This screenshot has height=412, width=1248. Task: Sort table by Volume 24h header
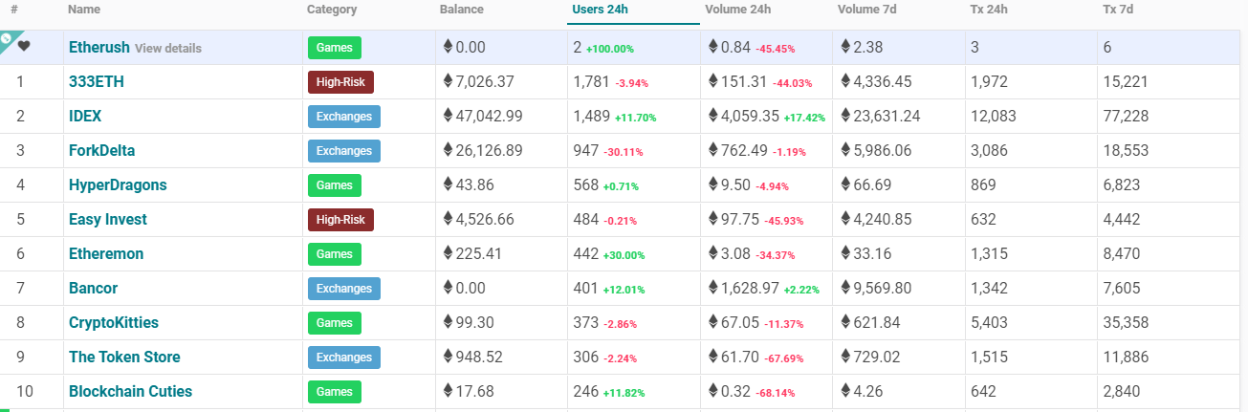coord(738,10)
